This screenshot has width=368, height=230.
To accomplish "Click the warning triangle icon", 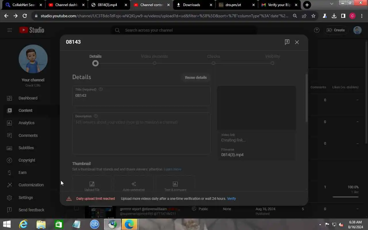I will point(69,199).
